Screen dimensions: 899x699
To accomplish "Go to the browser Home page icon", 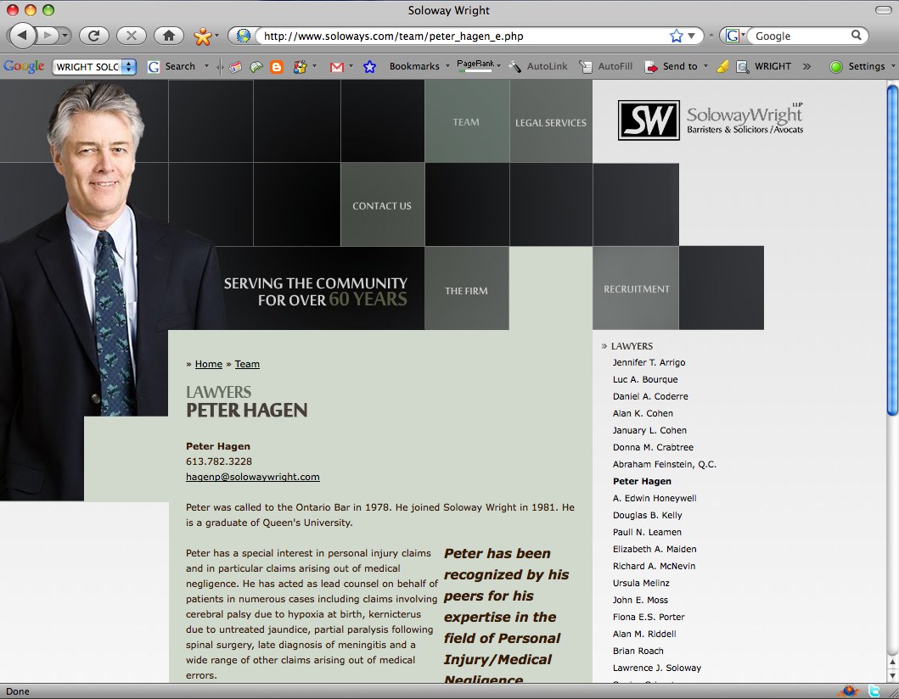I will coord(169,36).
